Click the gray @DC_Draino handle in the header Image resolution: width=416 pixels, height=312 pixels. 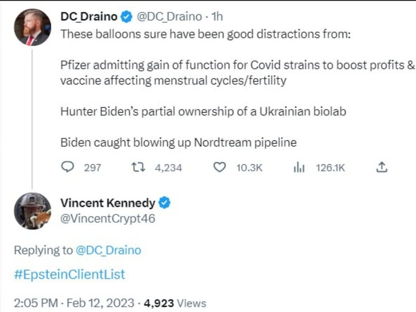168,17
